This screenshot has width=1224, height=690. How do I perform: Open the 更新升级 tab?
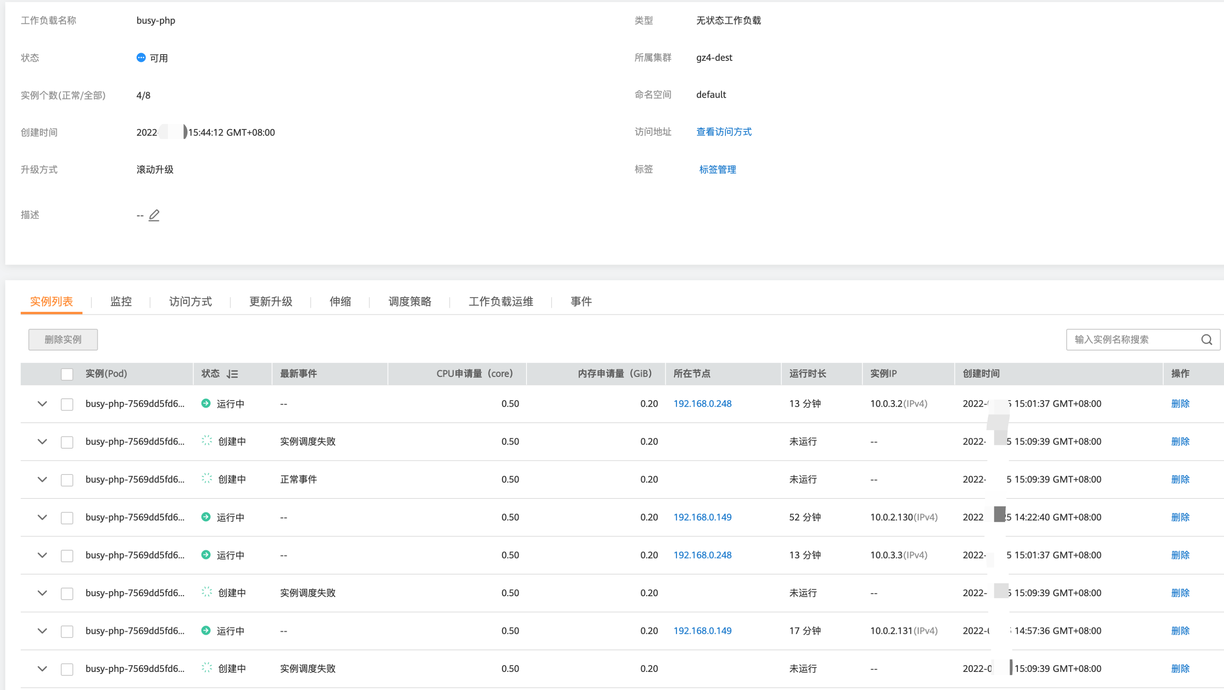point(270,301)
